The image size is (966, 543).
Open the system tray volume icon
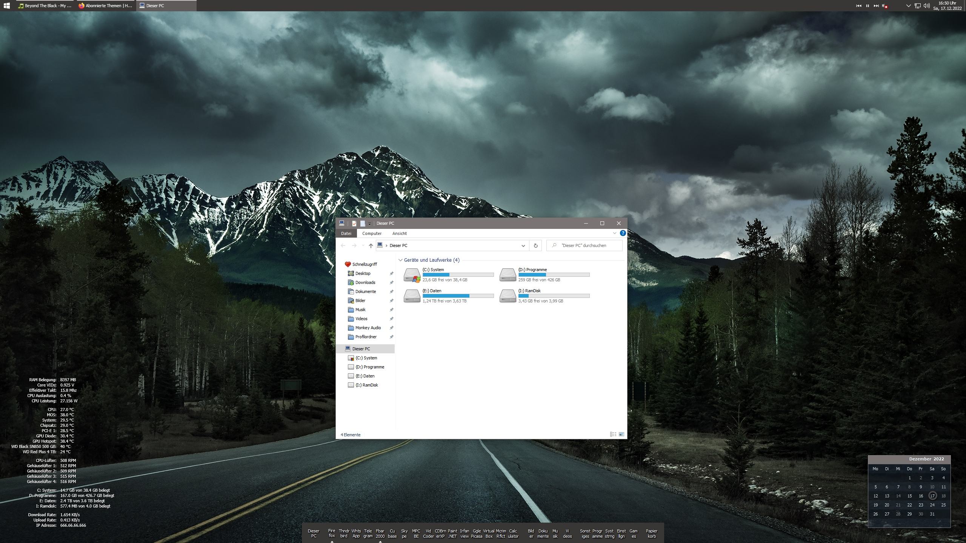pos(926,6)
